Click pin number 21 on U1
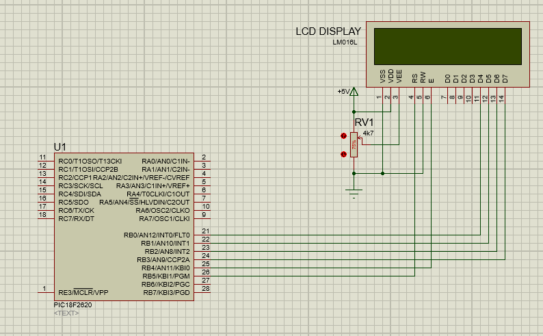543x336 pixels. (x=206, y=231)
